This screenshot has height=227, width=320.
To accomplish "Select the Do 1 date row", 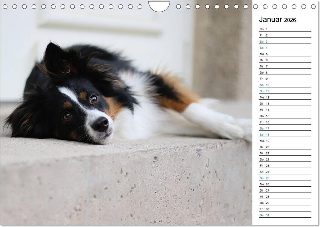I will coord(285,29).
